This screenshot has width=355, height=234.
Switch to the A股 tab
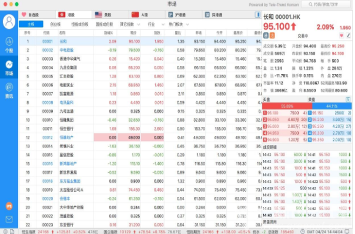[x=147, y=15]
